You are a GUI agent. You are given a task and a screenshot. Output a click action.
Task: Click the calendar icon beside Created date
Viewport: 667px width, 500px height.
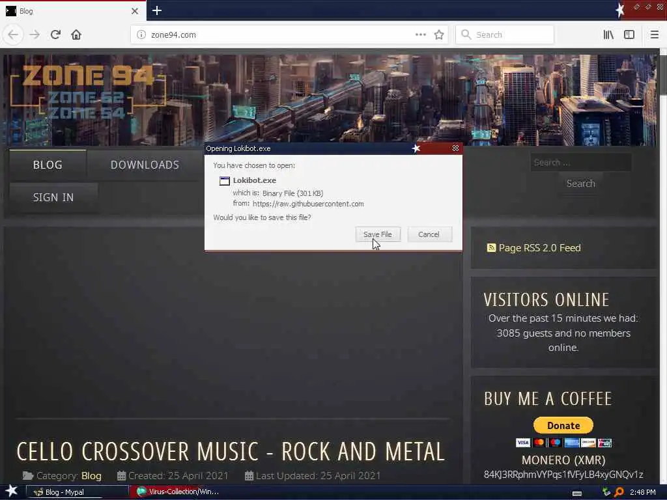click(x=121, y=476)
